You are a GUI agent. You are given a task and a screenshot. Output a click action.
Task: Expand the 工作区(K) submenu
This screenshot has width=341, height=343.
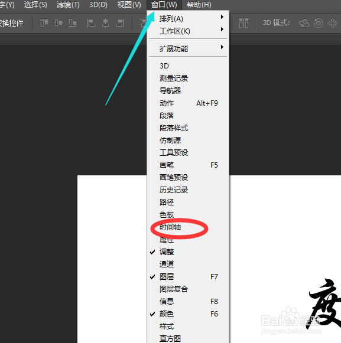188,31
